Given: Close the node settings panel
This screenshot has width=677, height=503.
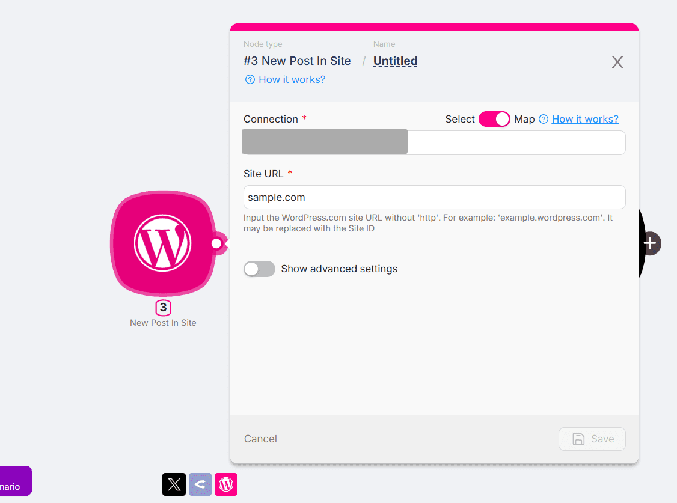Looking at the screenshot, I should [617, 62].
